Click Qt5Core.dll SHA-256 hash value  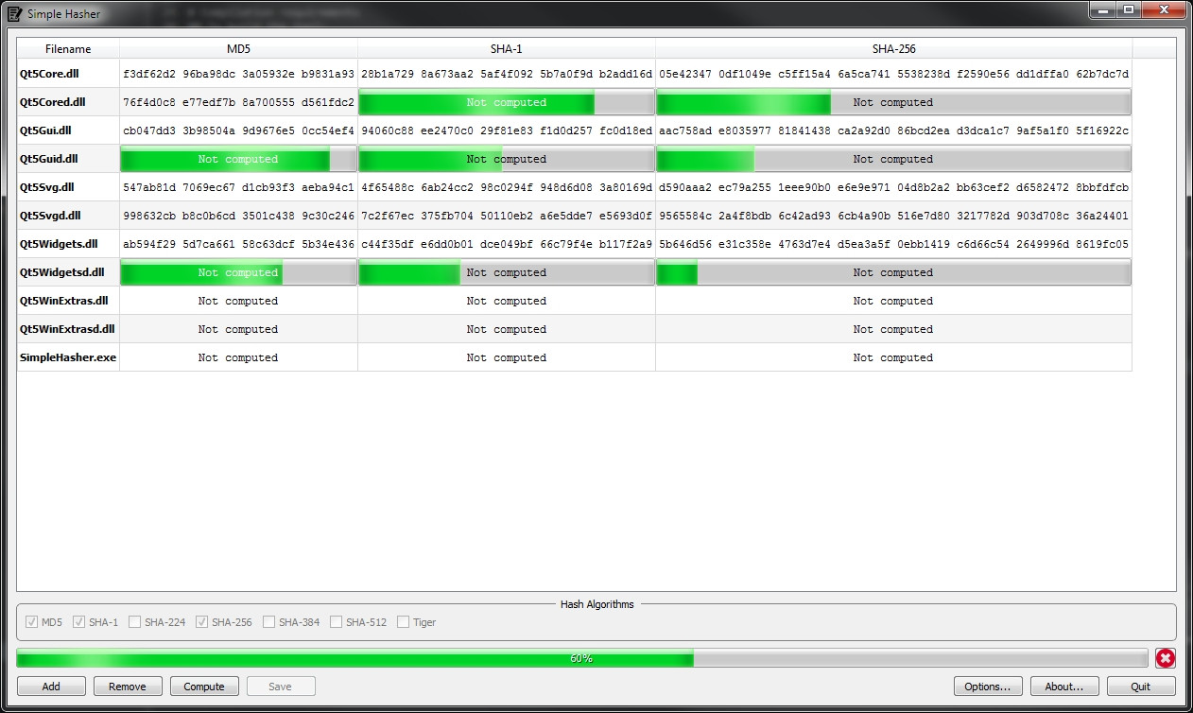coord(893,74)
